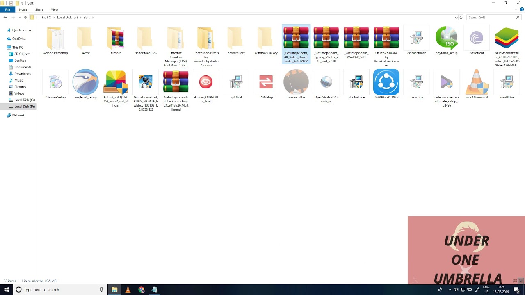The width and height of the screenshot is (525, 295).
Task: Select the windows 10 key folder
Action: 266,41
